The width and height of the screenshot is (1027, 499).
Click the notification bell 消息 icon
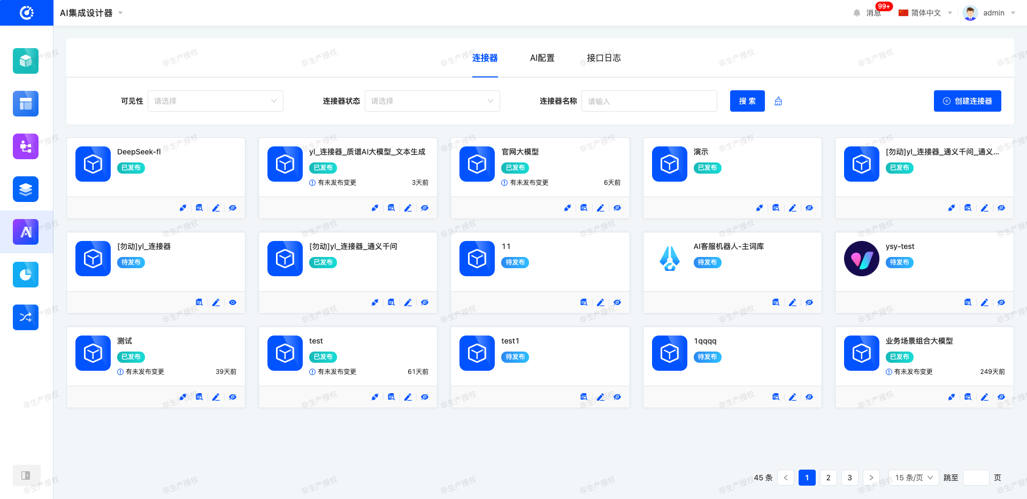click(x=857, y=13)
